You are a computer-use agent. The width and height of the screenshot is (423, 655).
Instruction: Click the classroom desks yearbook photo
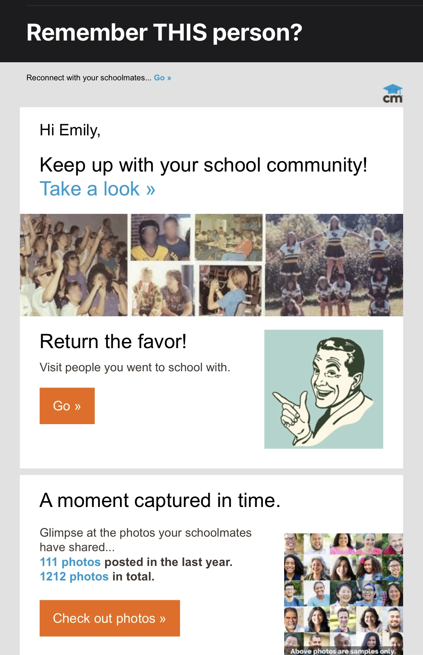click(x=229, y=237)
